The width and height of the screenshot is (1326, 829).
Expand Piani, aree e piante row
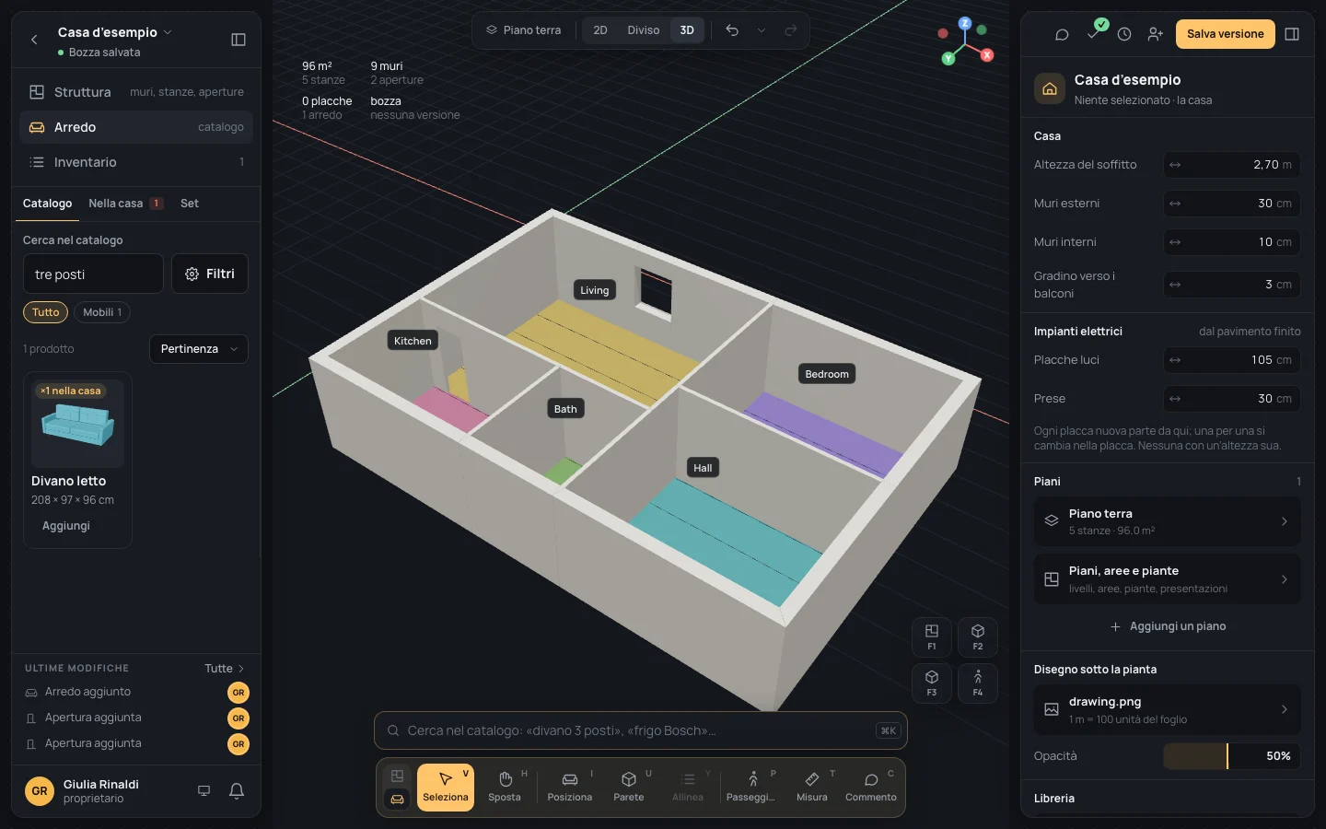pos(1168,579)
